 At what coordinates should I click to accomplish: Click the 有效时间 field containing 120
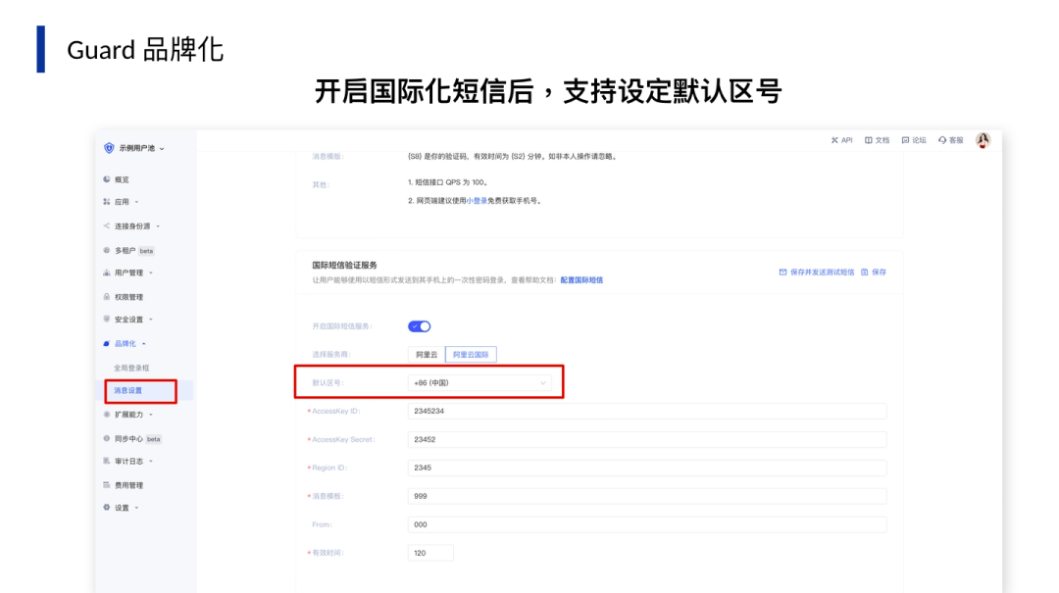430,553
